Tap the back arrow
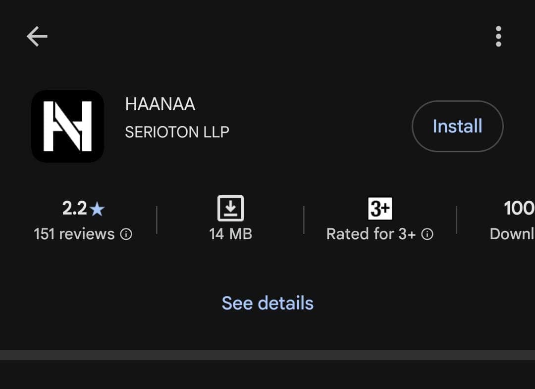This screenshot has height=389, width=535. [37, 37]
